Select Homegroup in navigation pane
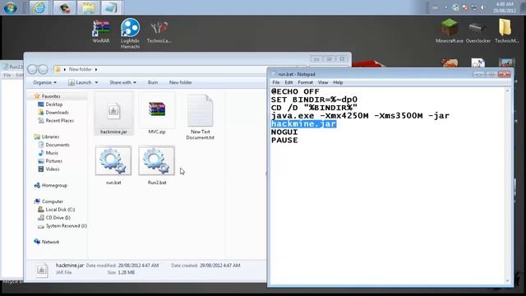This screenshot has height=296, width=526. (x=54, y=185)
